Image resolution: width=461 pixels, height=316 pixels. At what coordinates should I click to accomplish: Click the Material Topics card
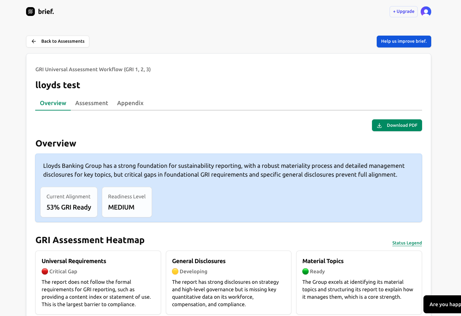(359, 282)
